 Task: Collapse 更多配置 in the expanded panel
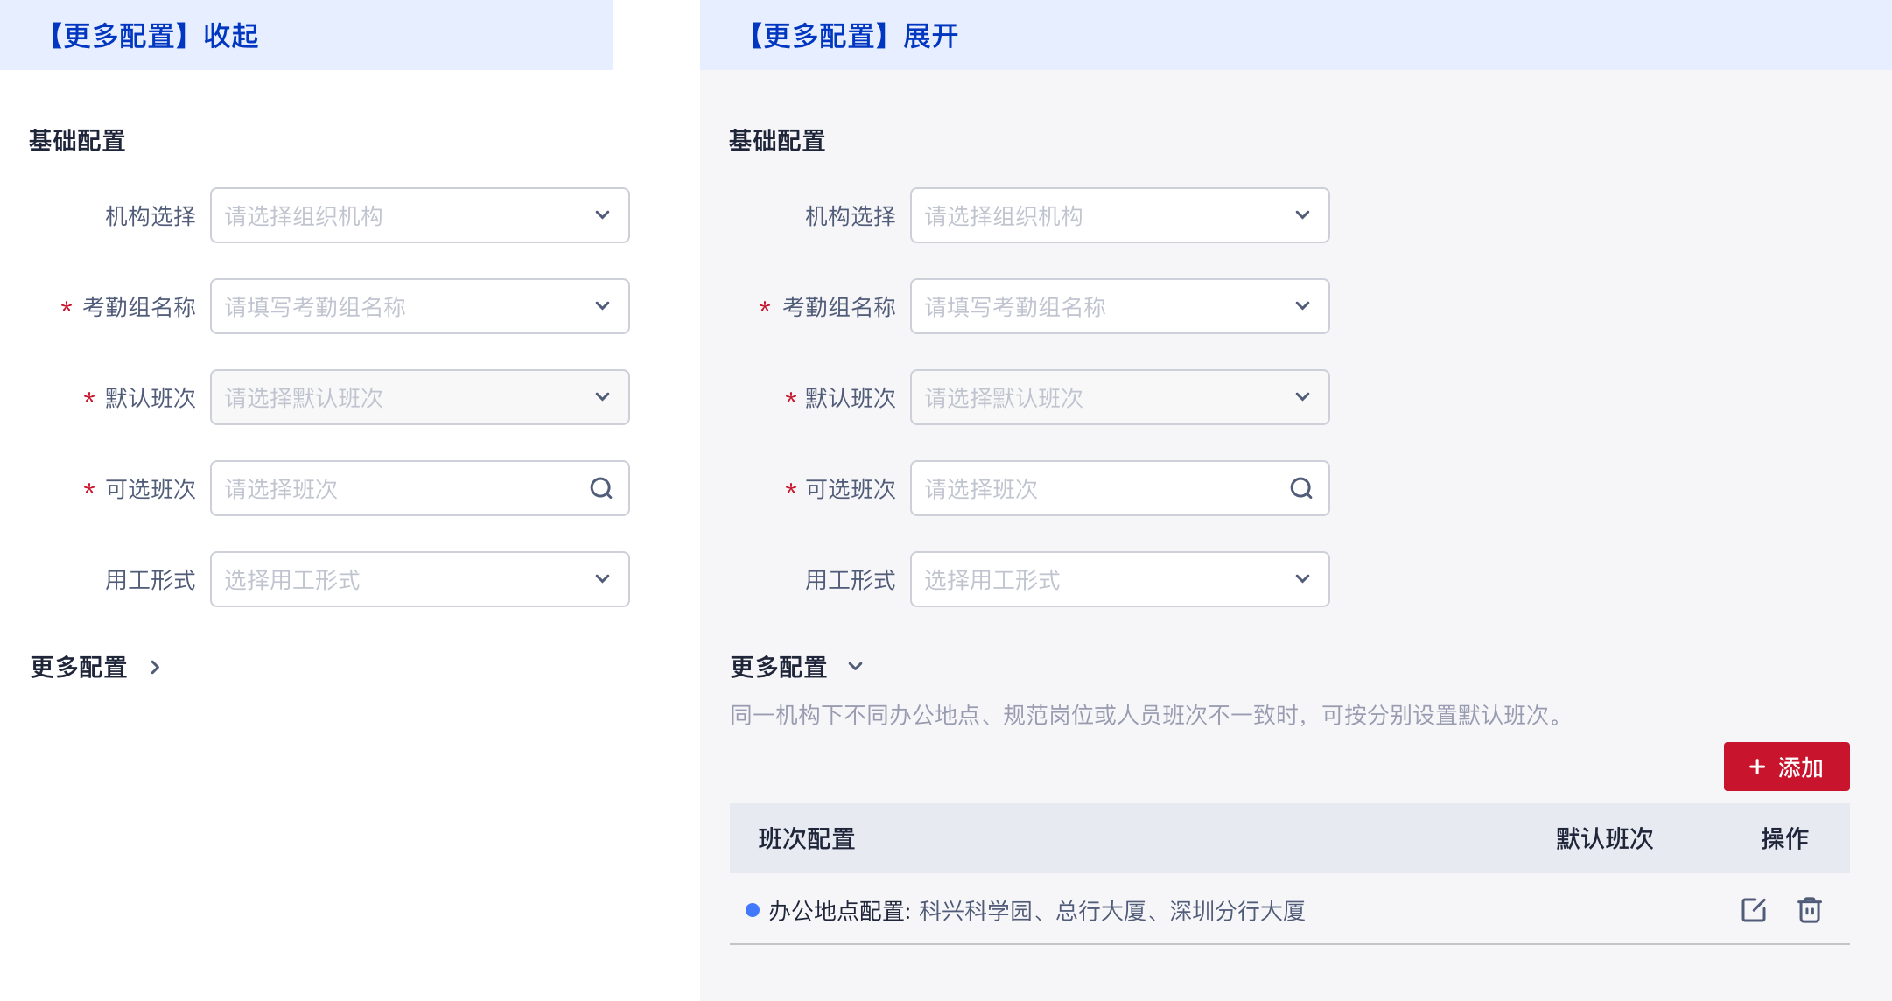pyautogui.click(x=855, y=667)
